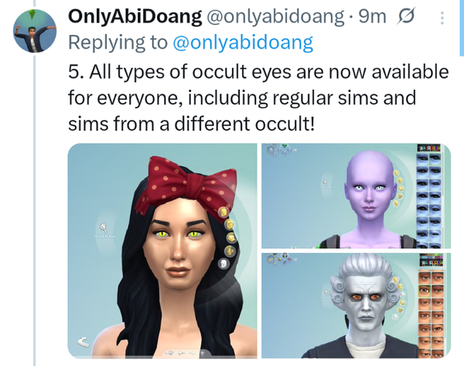Pick a color from the vampire eye color swatches
The height and width of the screenshot is (366, 464).
tap(431, 260)
